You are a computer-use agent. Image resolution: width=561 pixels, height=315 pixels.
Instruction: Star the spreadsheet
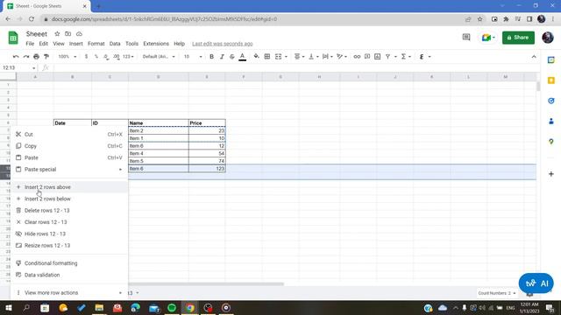57,33
